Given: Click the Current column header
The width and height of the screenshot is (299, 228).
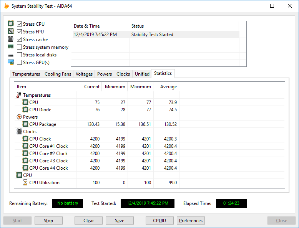Looking at the screenshot, I should [x=89, y=87].
